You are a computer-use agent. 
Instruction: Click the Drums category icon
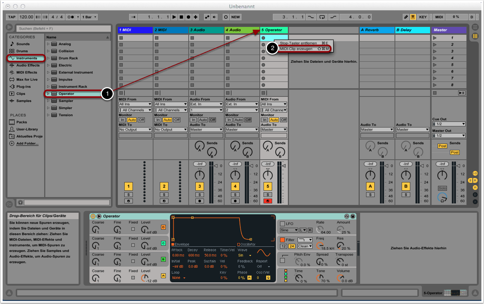point(12,51)
